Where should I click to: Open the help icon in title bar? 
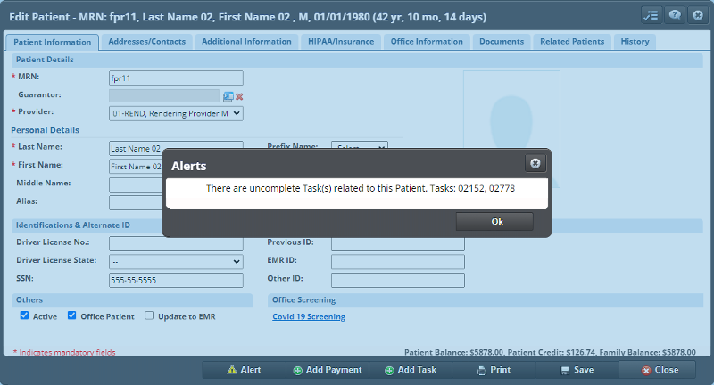[675, 15]
